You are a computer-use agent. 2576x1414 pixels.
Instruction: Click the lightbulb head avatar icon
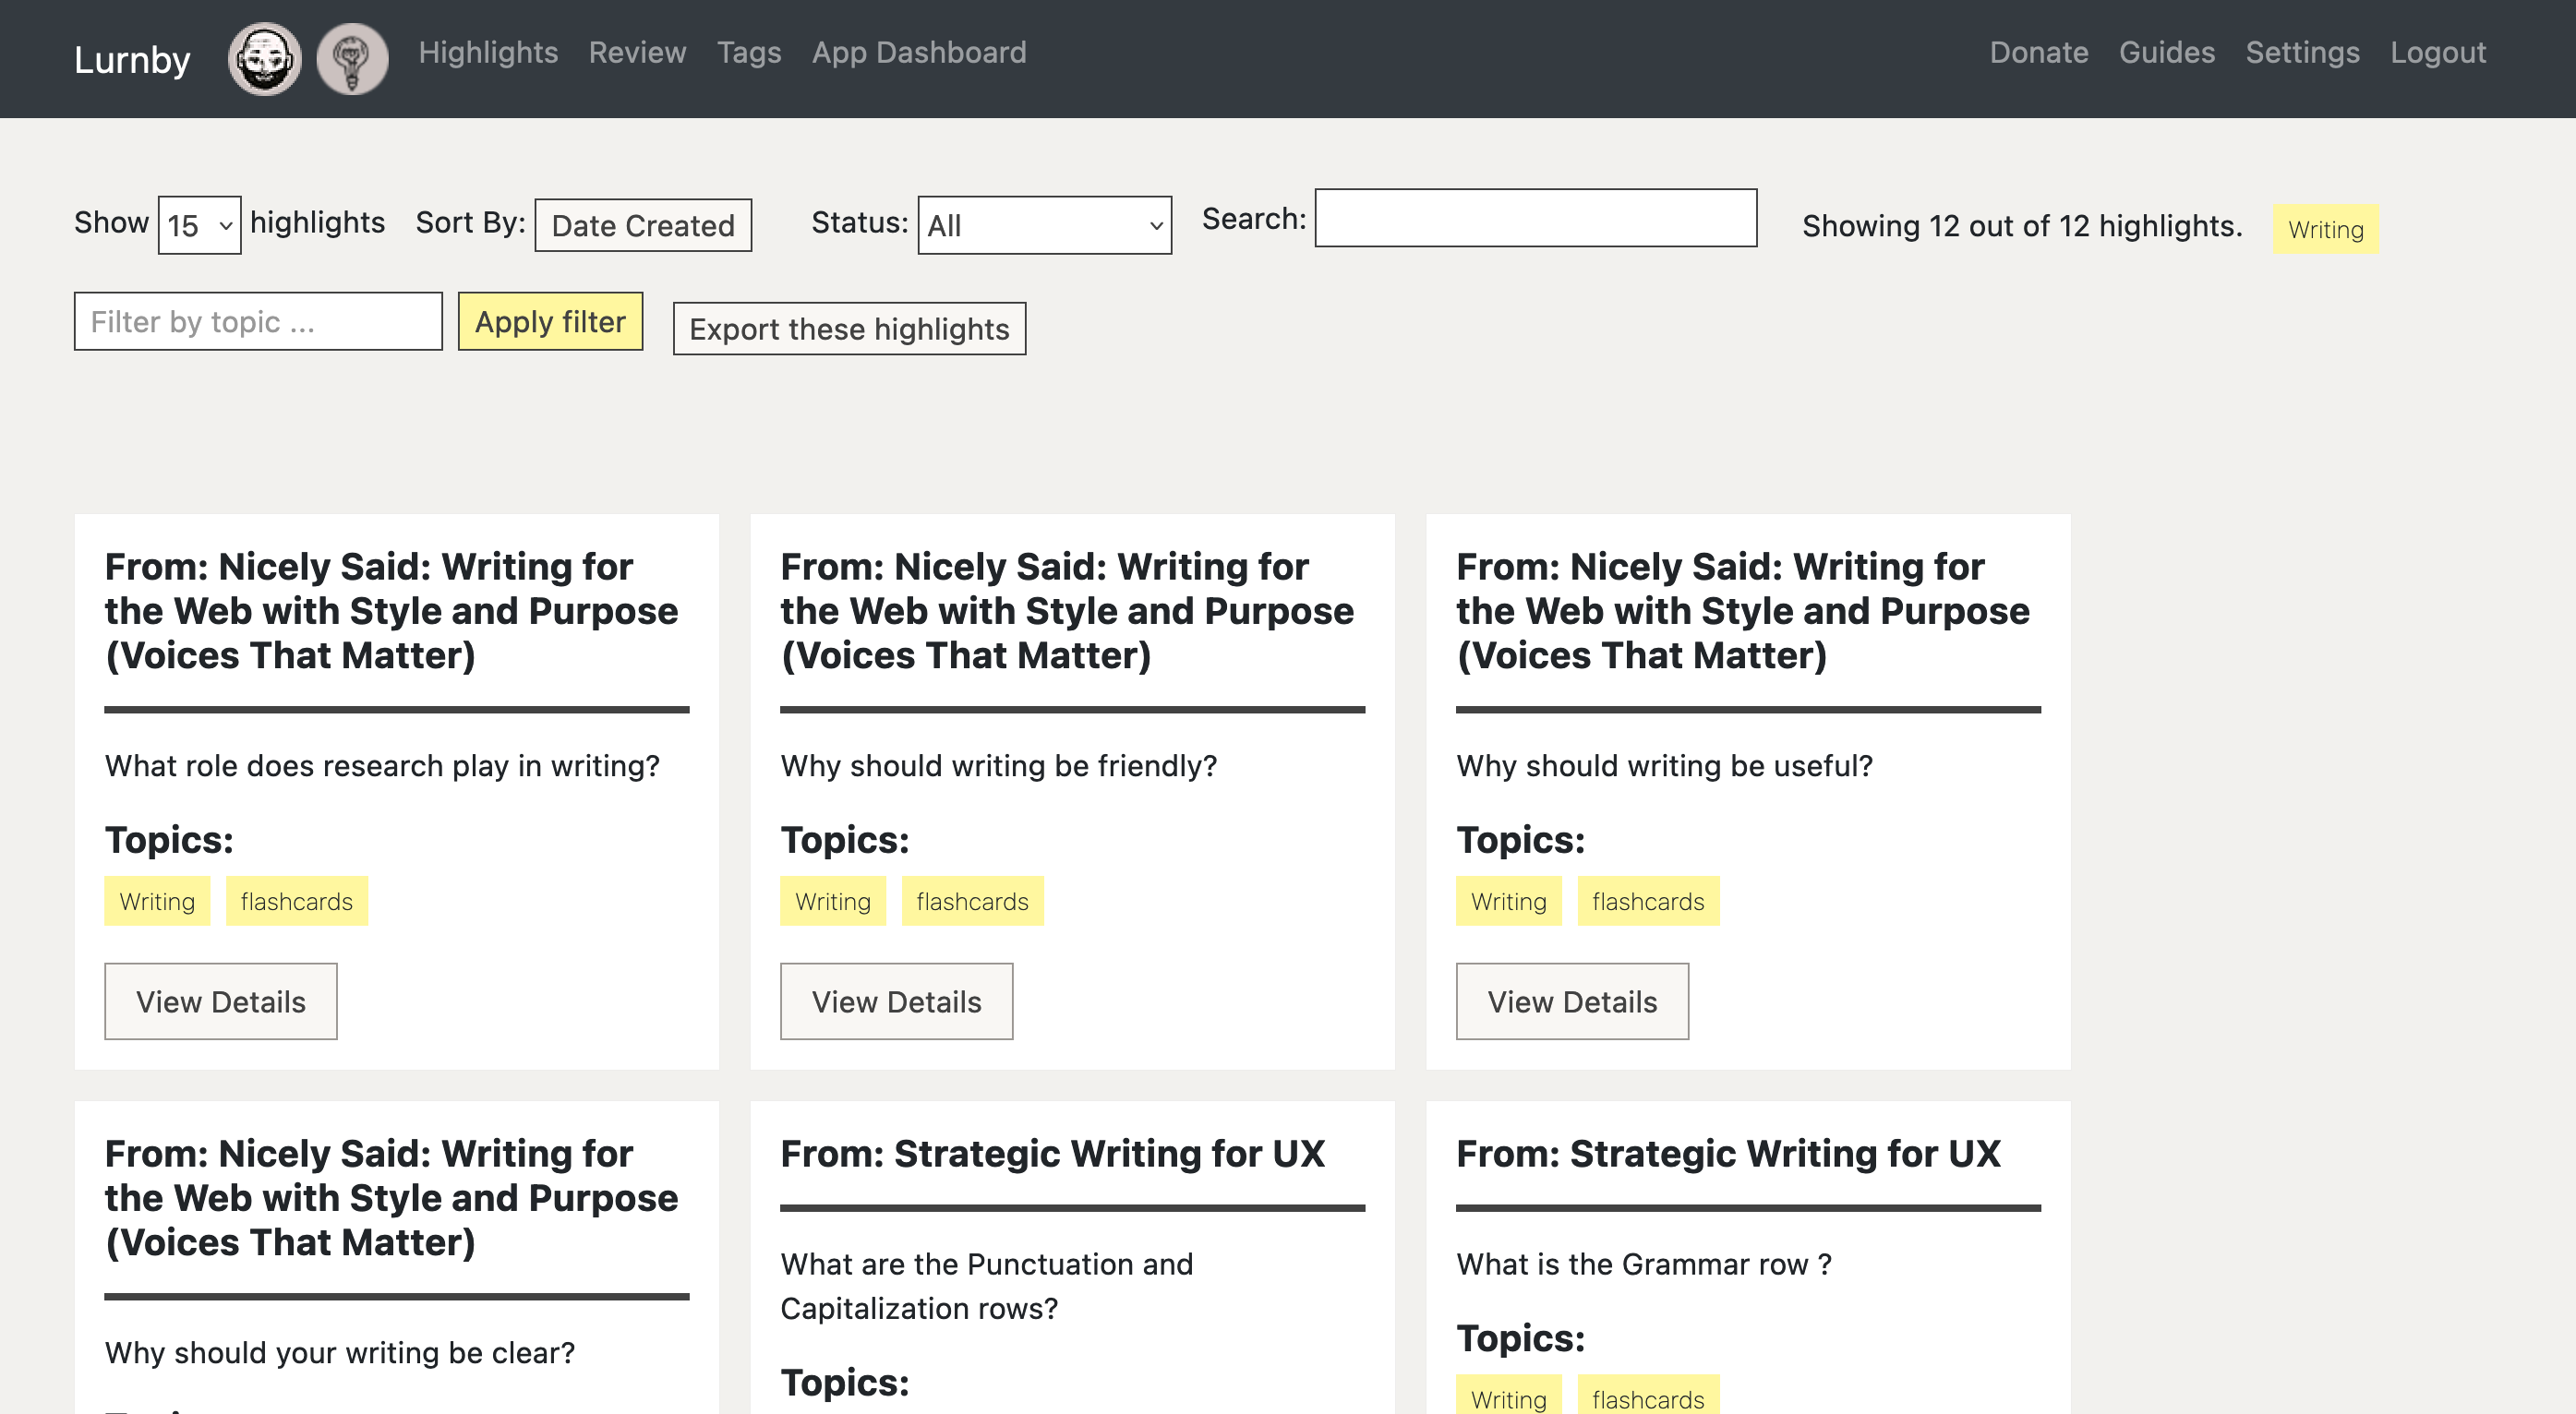pyautogui.click(x=352, y=59)
